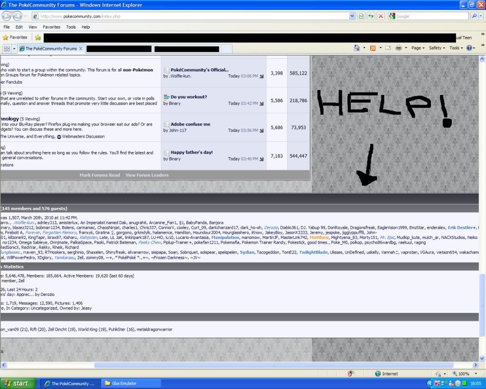
Task: Close The PokéCommunity Forums tab
Action: click(x=81, y=49)
